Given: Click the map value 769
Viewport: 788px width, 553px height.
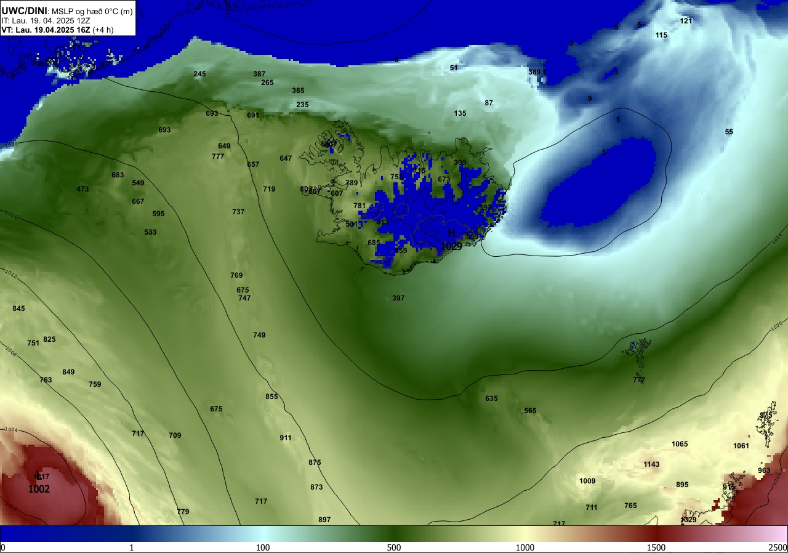Looking at the screenshot, I should pos(236,275).
